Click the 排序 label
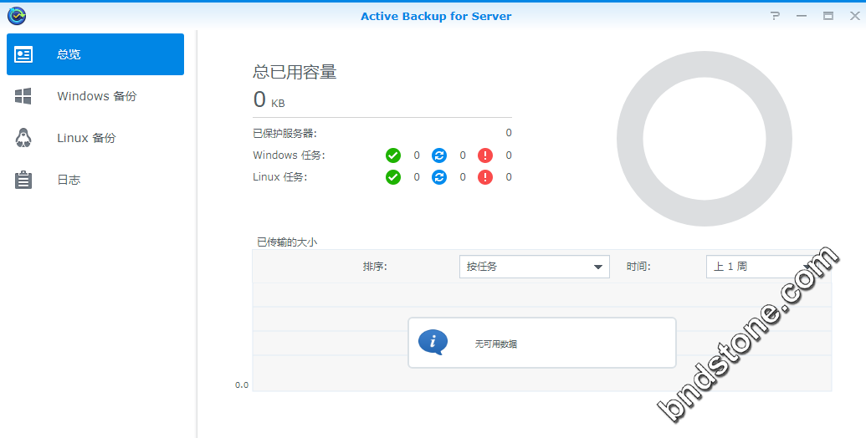Screen dimensions: 866x438 click(x=375, y=267)
